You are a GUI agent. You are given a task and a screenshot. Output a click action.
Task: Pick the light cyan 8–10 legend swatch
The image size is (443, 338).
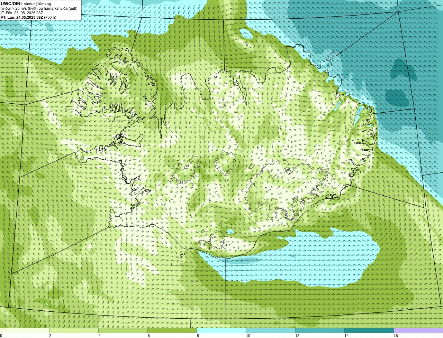(221, 331)
